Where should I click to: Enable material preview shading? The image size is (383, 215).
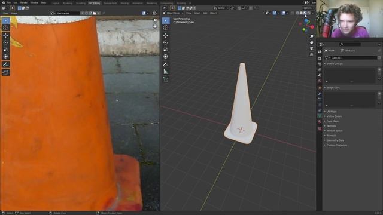point(305,13)
